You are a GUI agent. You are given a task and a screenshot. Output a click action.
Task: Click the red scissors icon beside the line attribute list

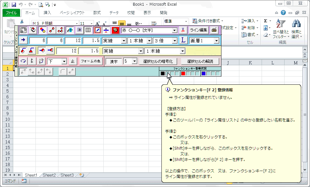coord(183,30)
